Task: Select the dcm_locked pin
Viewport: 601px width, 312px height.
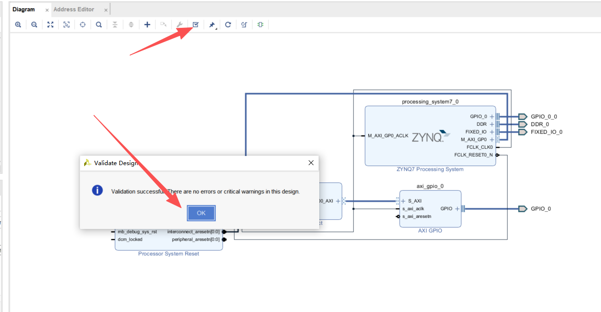Action: pyautogui.click(x=130, y=240)
